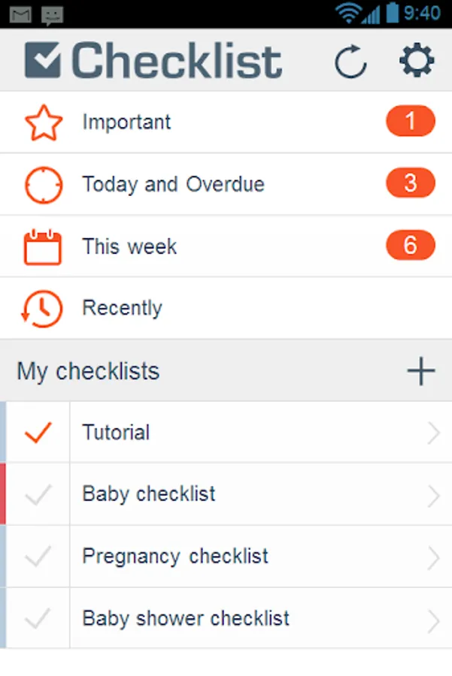Tap the Recently history clock icon
Image resolution: width=452 pixels, height=676 pixels.
43,309
